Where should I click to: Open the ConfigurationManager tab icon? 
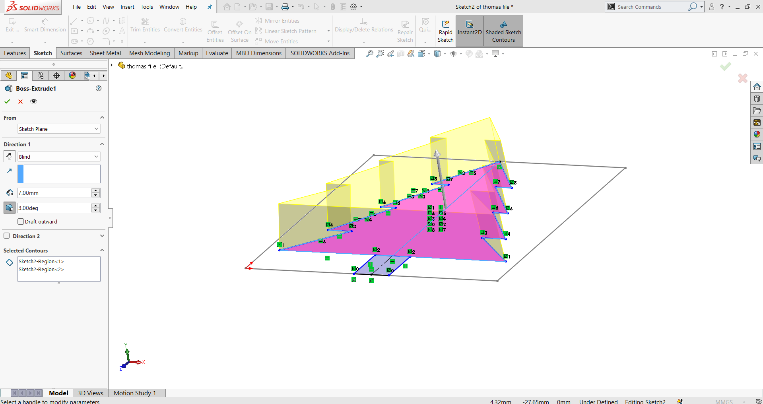[x=41, y=76]
